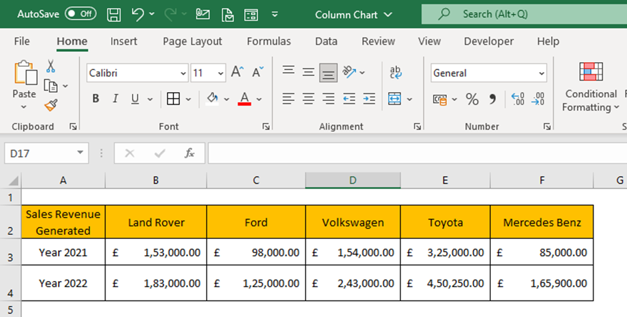
Task: Click the Insert Function fx icon
Action: pos(189,153)
